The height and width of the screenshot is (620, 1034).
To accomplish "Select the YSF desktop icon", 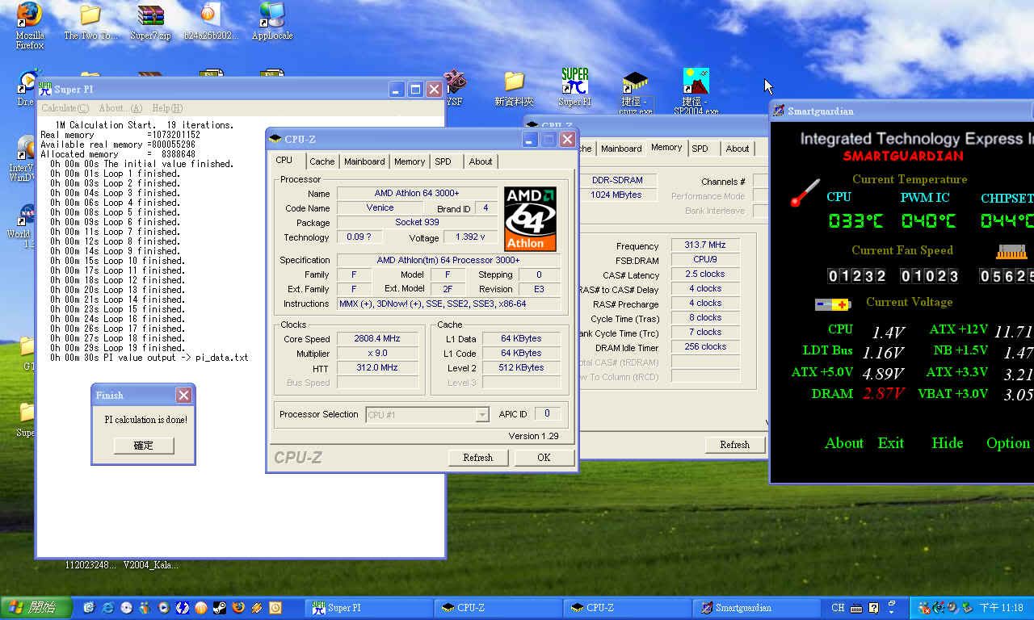I will click(x=456, y=81).
